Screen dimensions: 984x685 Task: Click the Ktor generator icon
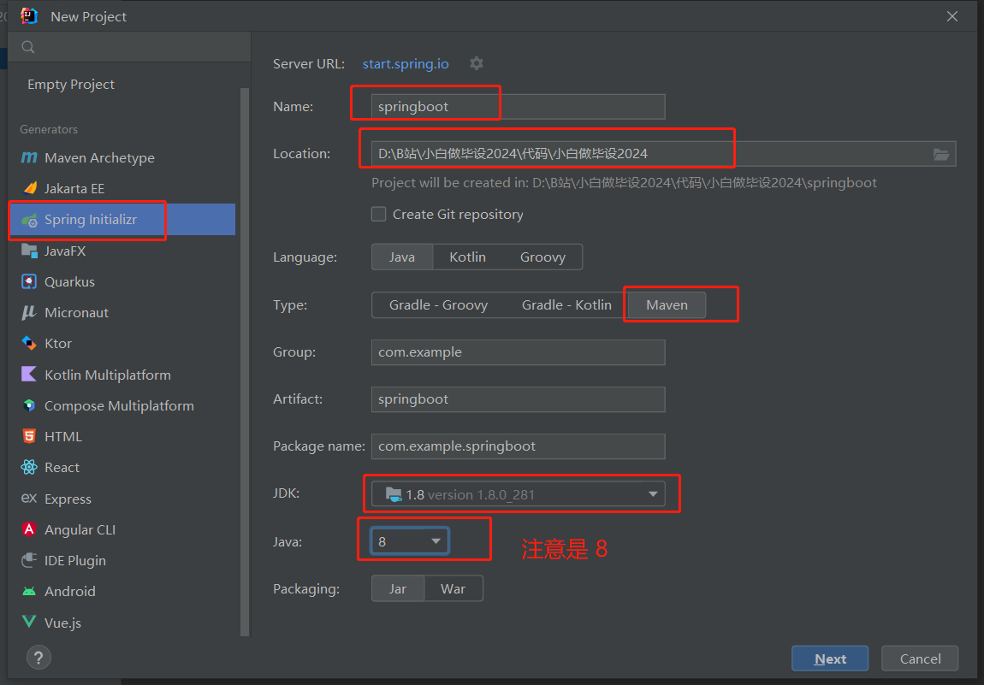(x=29, y=343)
